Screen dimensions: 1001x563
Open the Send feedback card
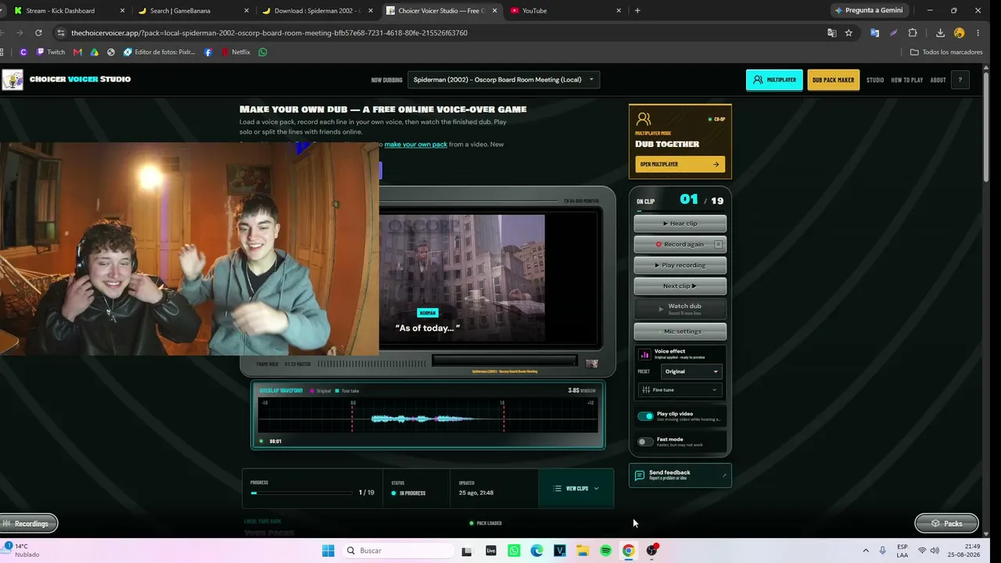pyautogui.click(x=680, y=475)
